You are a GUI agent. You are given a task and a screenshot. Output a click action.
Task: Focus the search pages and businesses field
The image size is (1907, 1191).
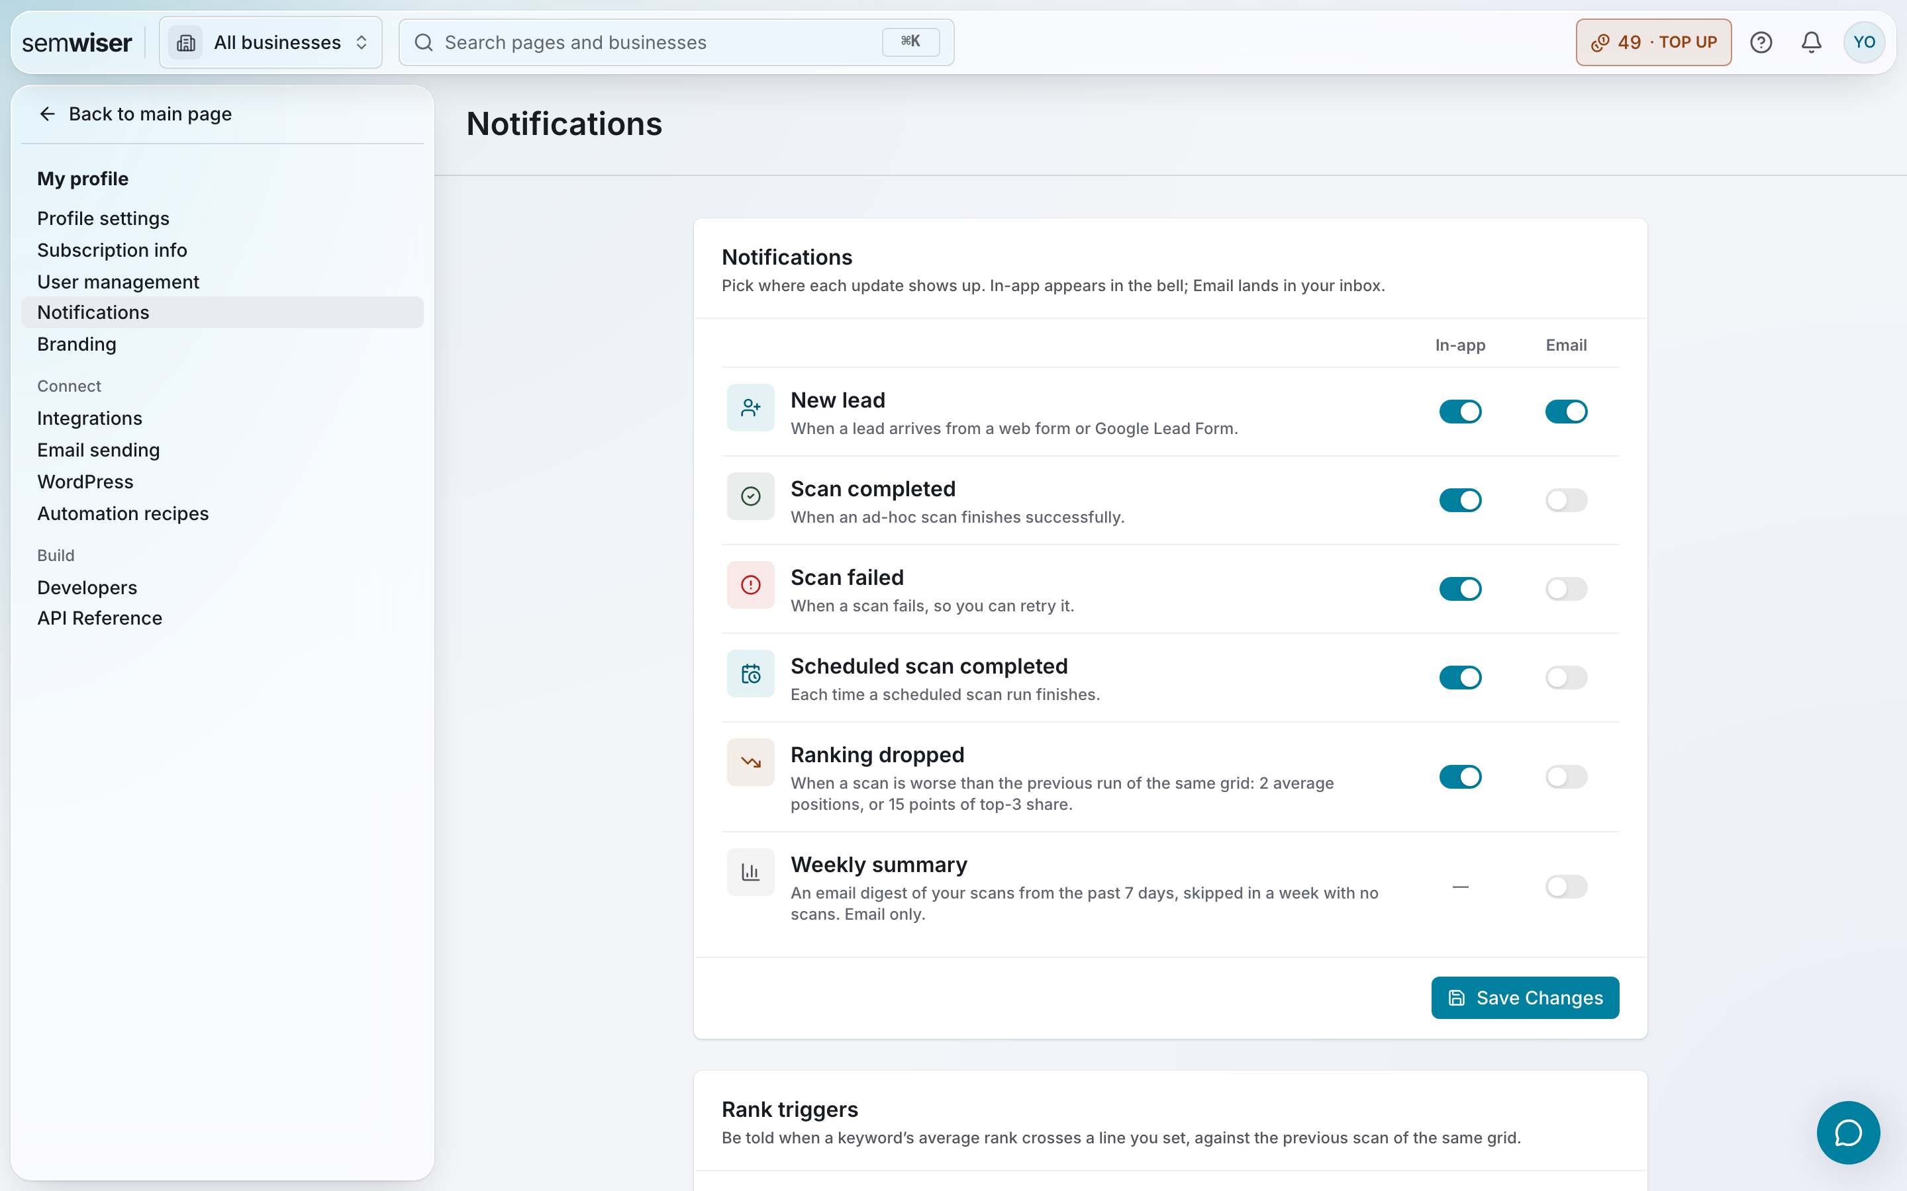(676, 42)
